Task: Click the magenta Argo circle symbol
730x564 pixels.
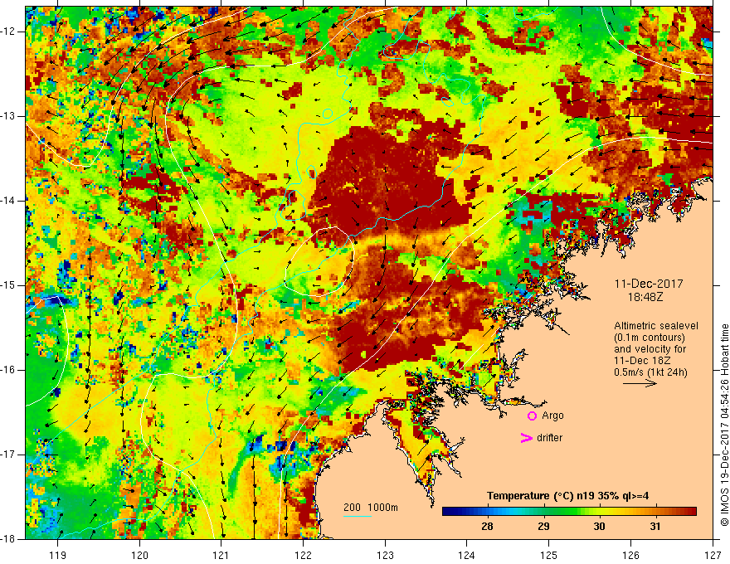Action: click(532, 416)
